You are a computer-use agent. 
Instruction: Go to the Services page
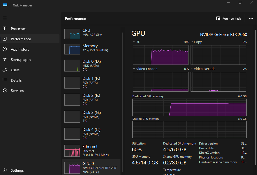click(x=30, y=90)
